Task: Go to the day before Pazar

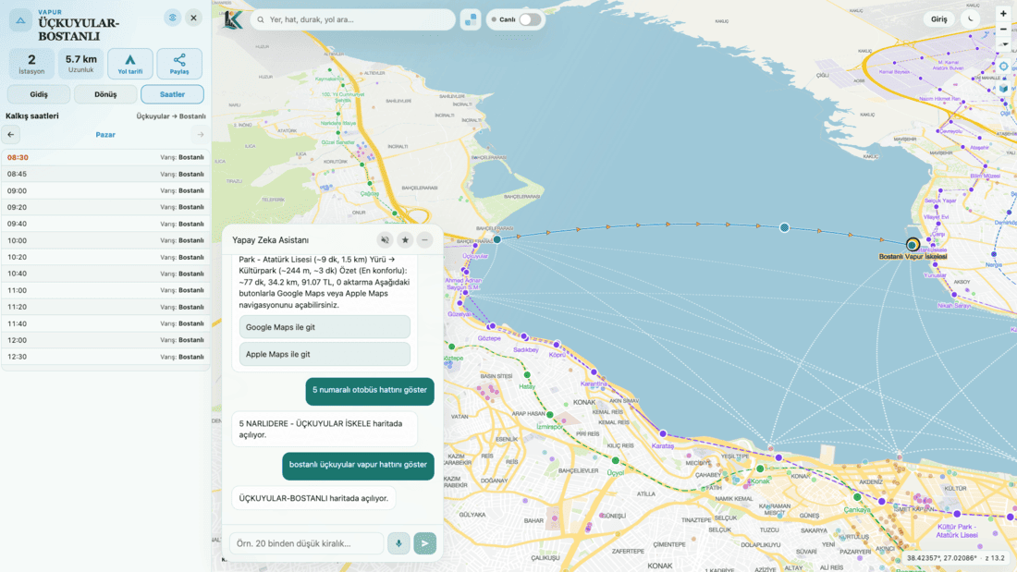Action: click(11, 135)
